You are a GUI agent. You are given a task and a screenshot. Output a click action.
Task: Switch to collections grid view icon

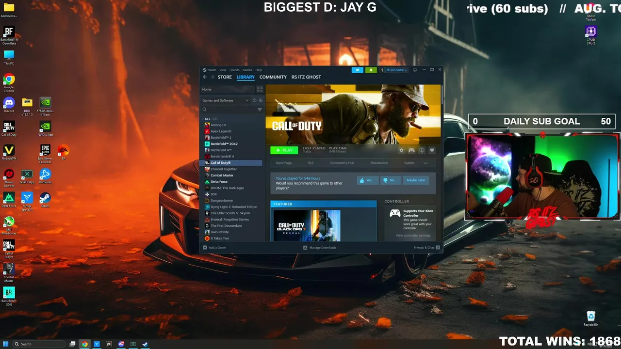[260, 89]
